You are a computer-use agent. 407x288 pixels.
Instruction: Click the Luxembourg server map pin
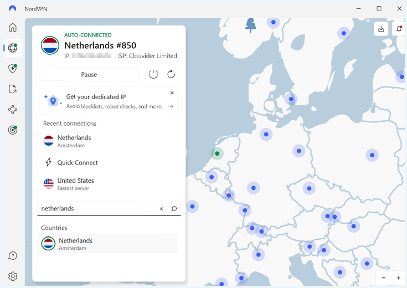pyautogui.click(x=229, y=196)
